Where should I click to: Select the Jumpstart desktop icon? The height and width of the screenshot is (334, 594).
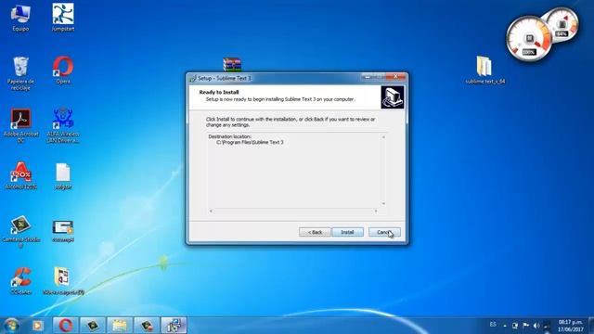point(63,18)
